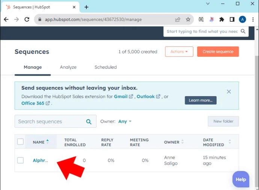This screenshot has height=190, width=259.
Task: Tick the select-all checkbox in table header
Action: pos(21,142)
